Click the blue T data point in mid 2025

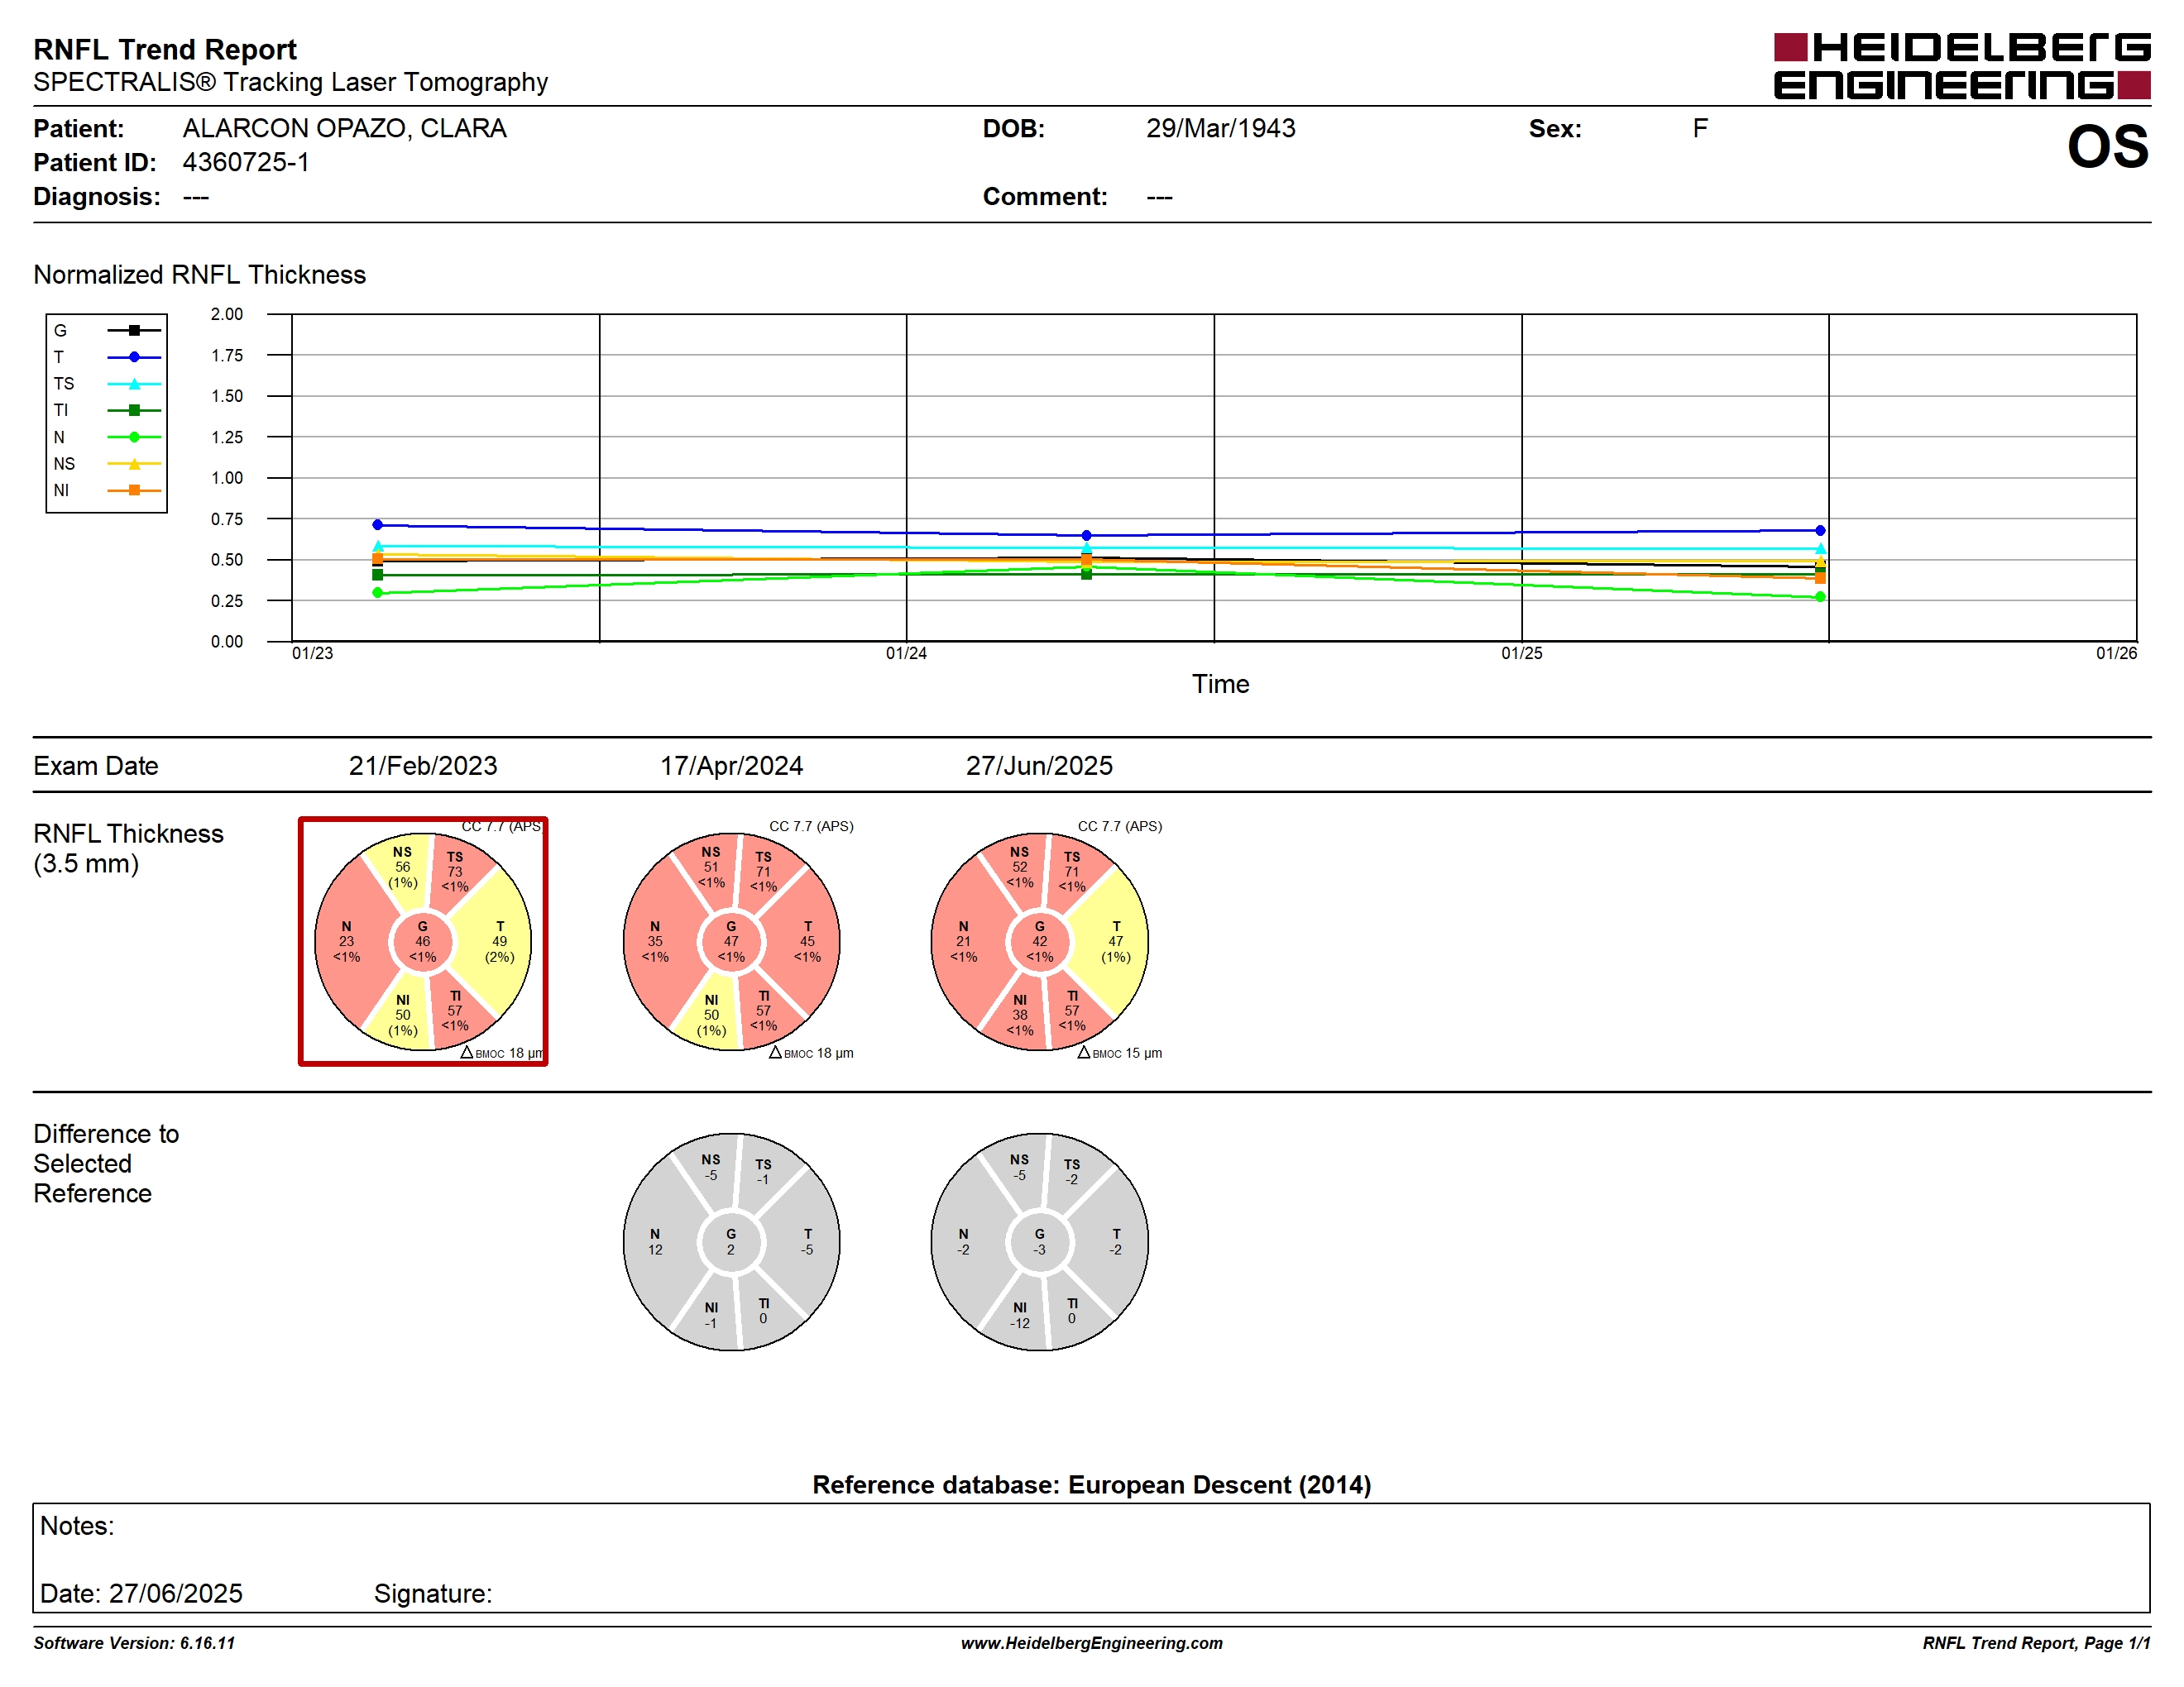click(1820, 531)
